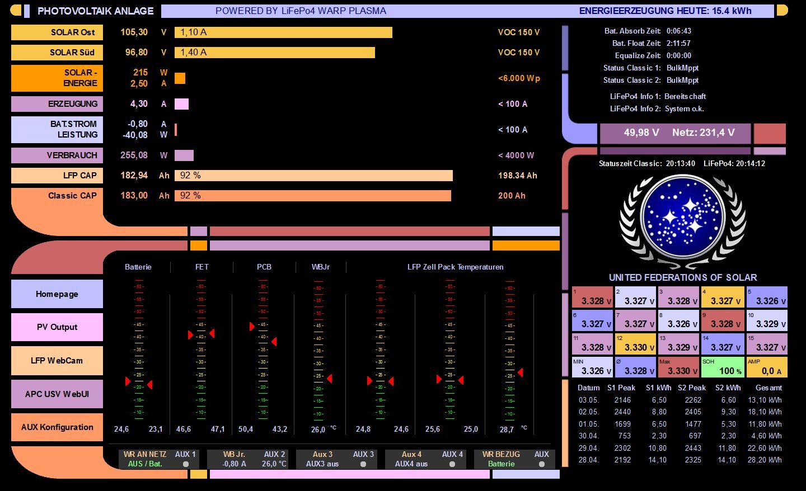Click the orange SOLAR-ENERGIE power bar
The image size is (806, 491).
pyautogui.click(x=180, y=78)
